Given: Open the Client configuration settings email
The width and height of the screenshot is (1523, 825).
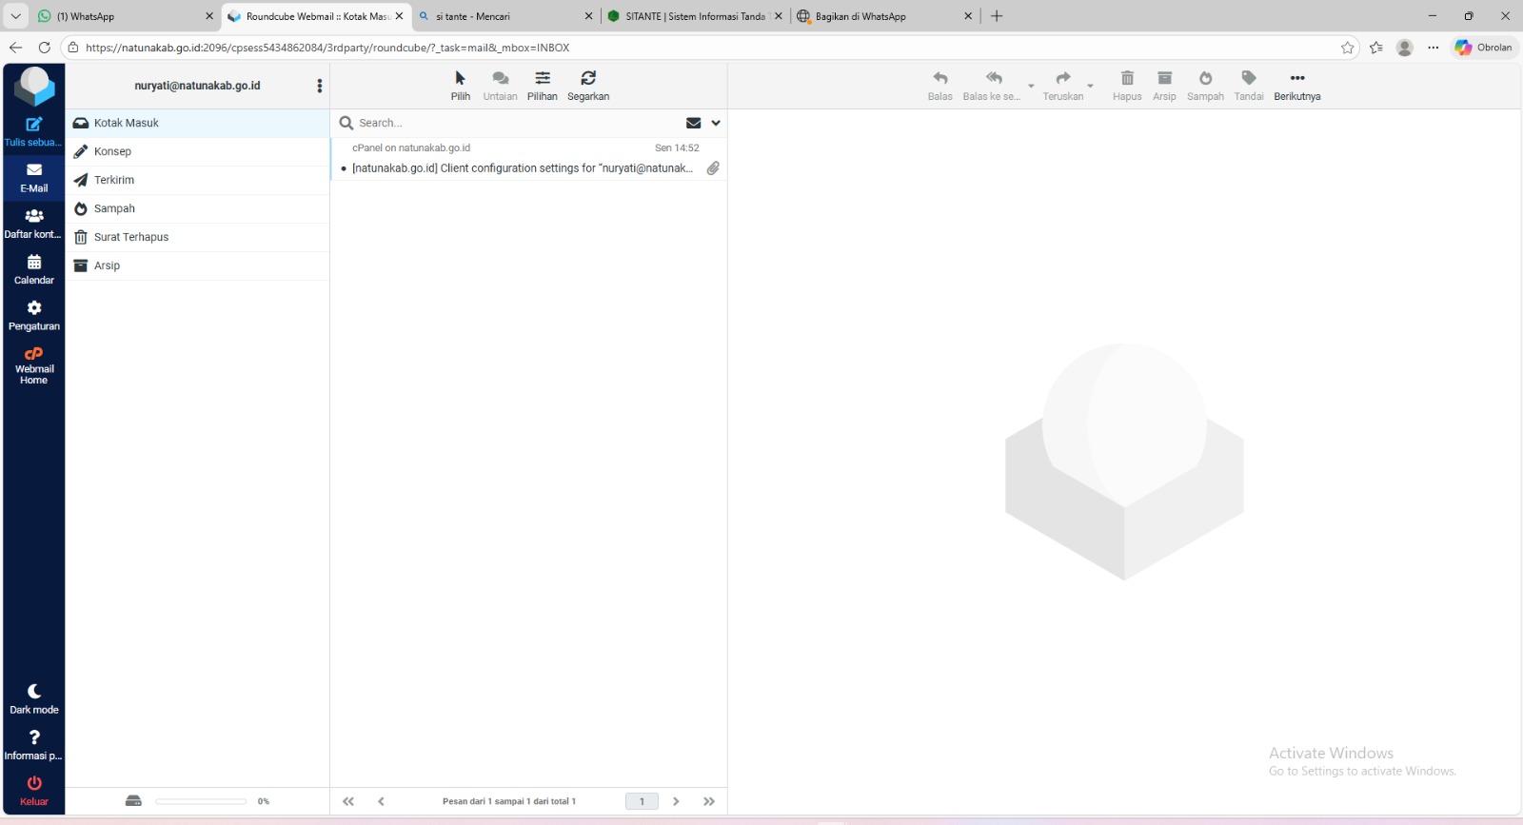Looking at the screenshot, I should [x=522, y=168].
